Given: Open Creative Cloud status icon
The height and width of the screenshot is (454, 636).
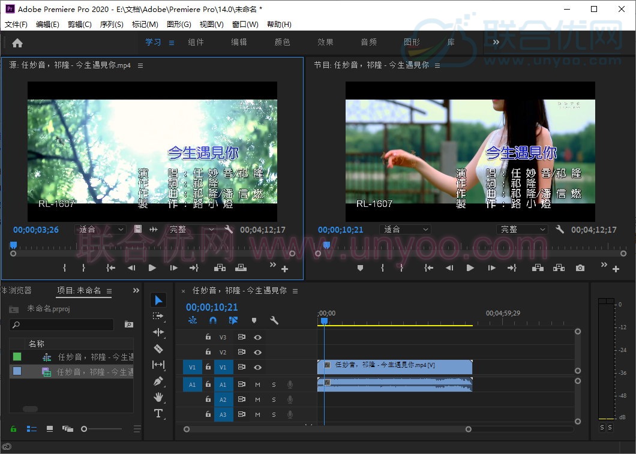Looking at the screenshot, I should point(7,447).
